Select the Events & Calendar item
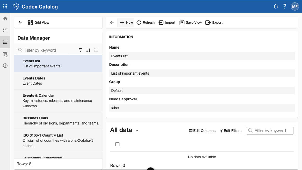The height and width of the screenshot is (170, 302). tap(58, 101)
